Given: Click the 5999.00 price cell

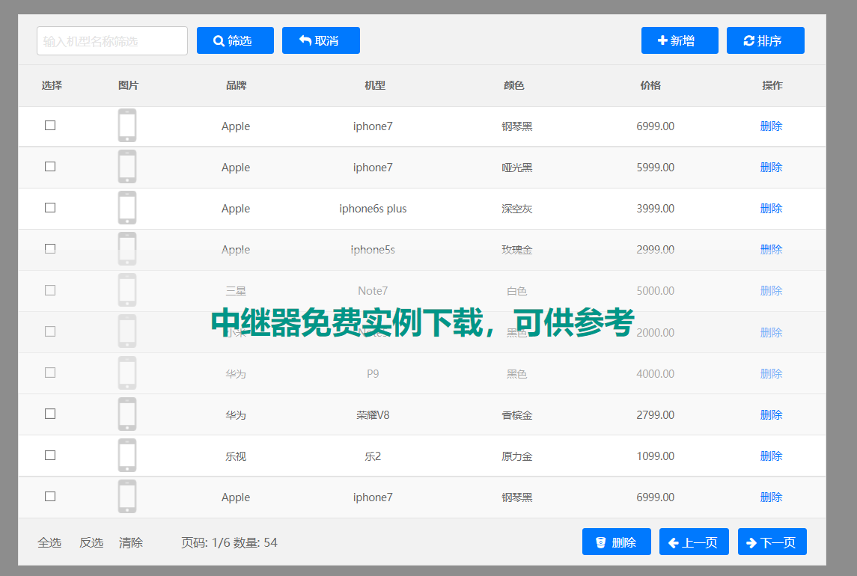Looking at the screenshot, I should [x=656, y=168].
